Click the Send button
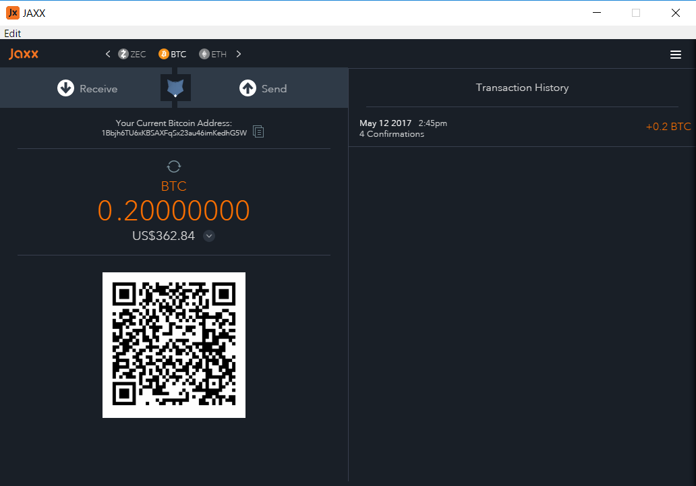The image size is (696, 486). 263,88
